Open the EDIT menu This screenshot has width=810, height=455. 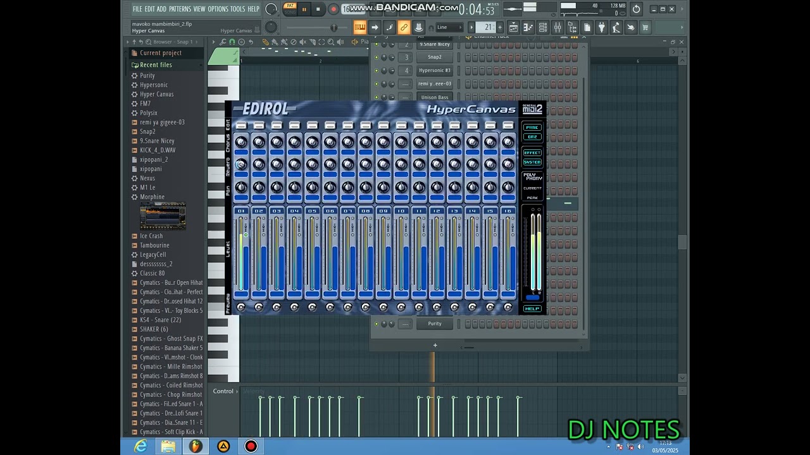coord(149,9)
